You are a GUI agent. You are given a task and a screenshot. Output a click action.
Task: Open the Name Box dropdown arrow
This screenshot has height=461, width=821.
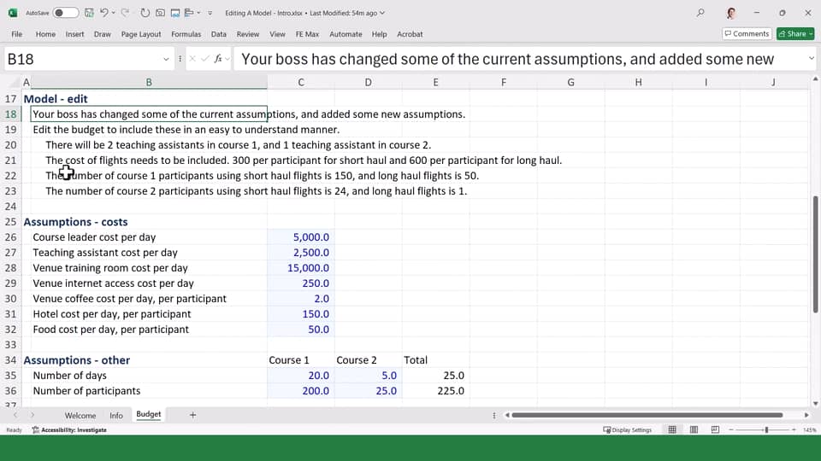166,59
